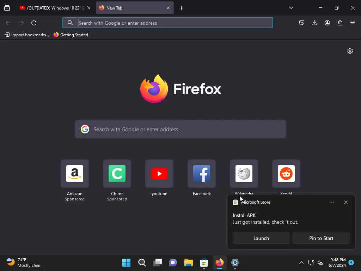
Task: Click the address bar magnifier icon
Action: (70, 23)
